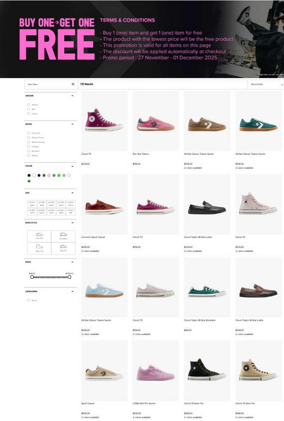
Task: Open the light blue All Star Classic Trainer image
Action: pos(104,287)
